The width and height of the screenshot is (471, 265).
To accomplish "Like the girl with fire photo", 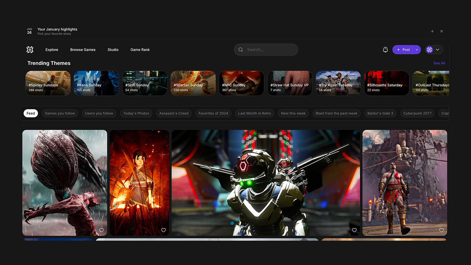I will tap(163, 230).
